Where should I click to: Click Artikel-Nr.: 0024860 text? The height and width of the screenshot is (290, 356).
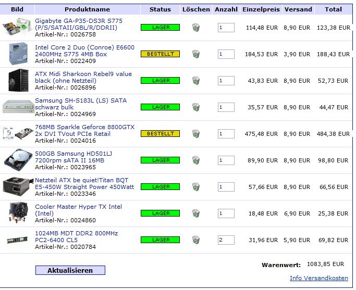65,220
